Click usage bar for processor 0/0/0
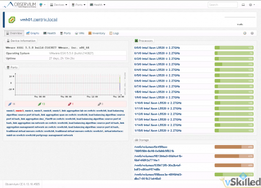 pos(234,48)
